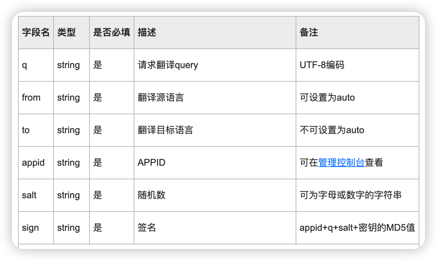Open the 管理控制台 link
Viewport: 437px width, 261px height.
(x=341, y=163)
